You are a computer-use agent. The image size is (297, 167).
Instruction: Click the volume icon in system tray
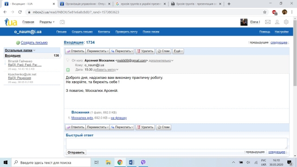(248, 162)
